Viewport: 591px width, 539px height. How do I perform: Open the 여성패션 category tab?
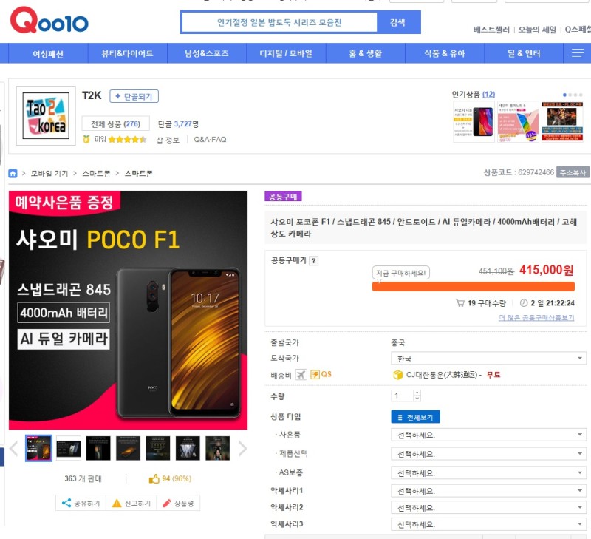tap(48, 53)
